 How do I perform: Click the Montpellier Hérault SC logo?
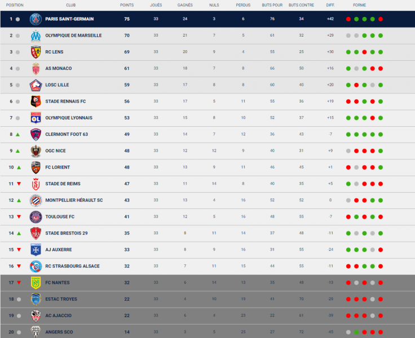coord(36,201)
